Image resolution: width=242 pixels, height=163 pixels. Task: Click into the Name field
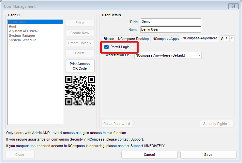(171, 30)
